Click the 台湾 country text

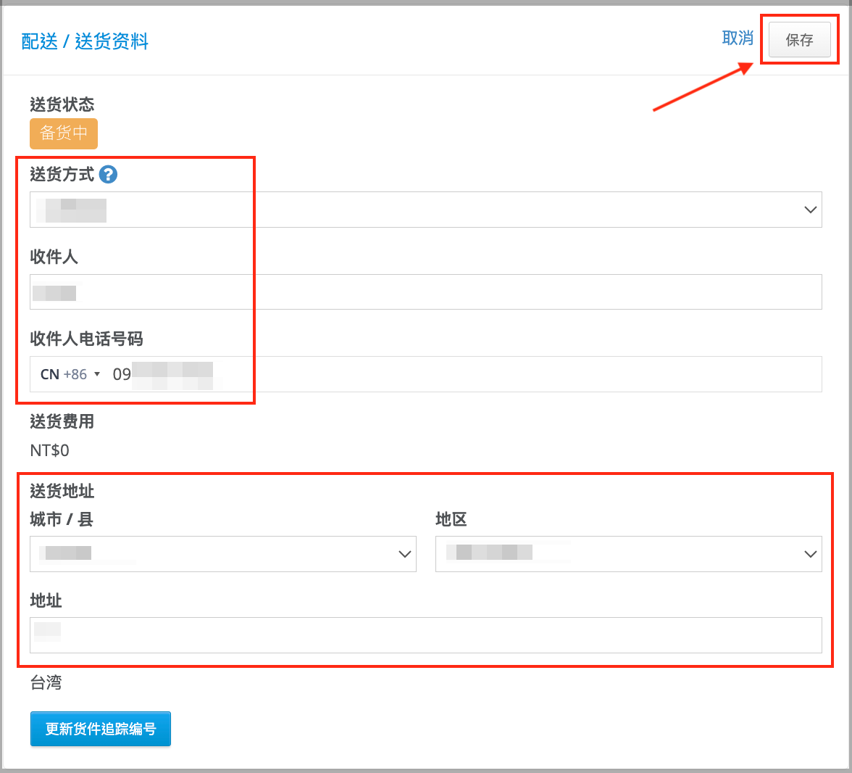tap(46, 682)
